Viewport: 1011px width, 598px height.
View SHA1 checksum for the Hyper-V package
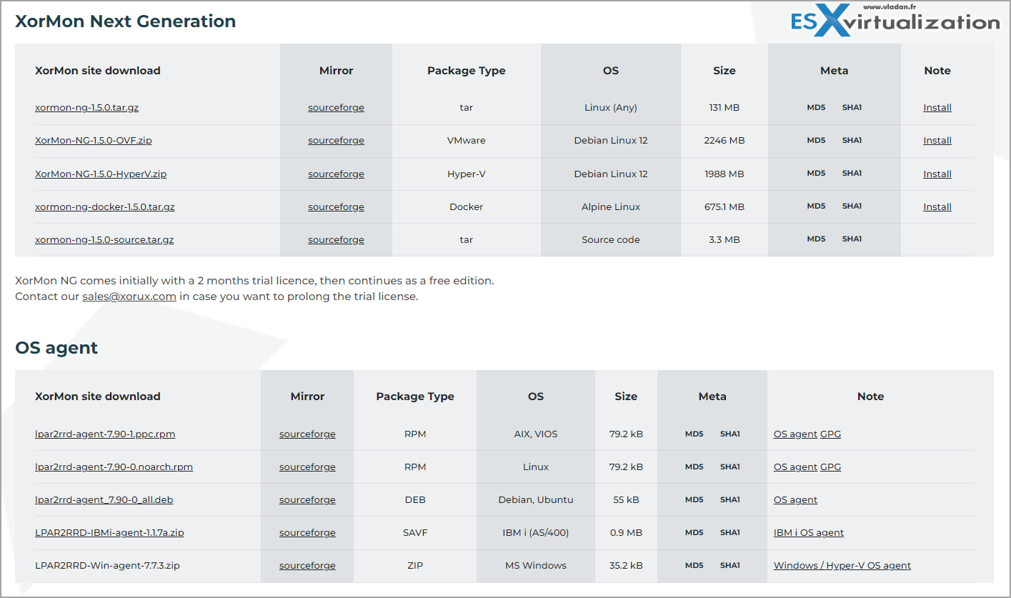tap(852, 174)
